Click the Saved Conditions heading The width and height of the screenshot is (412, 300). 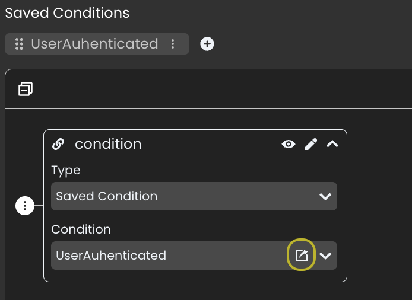tap(67, 12)
